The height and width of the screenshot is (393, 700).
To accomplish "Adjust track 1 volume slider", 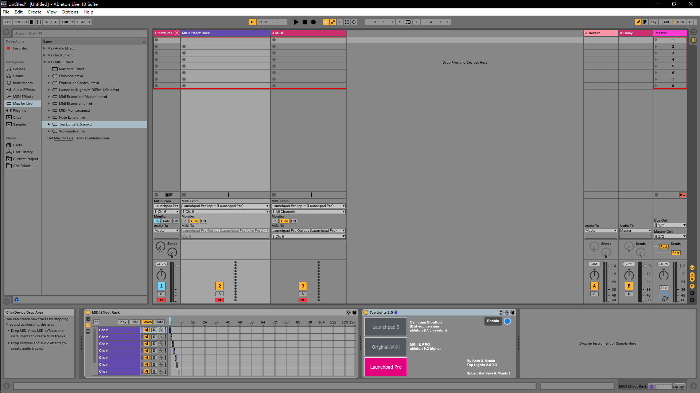I will [x=176, y=266].
